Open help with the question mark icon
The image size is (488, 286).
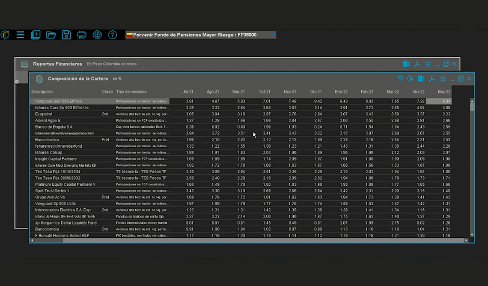112,35
